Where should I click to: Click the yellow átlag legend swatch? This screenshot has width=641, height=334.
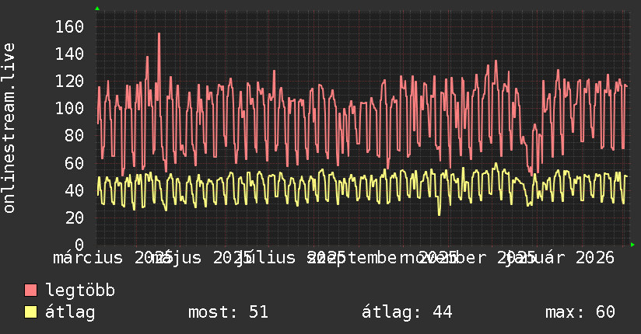30,311
